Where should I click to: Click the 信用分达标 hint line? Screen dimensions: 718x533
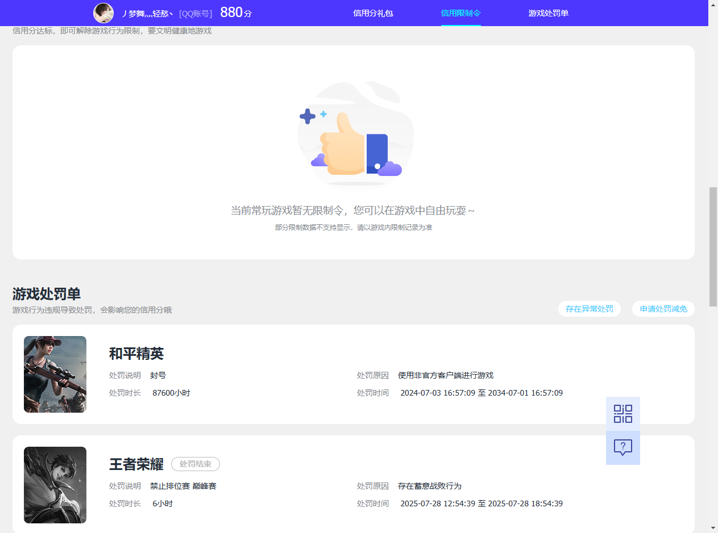pyautogui.click(x=112, y=31)
